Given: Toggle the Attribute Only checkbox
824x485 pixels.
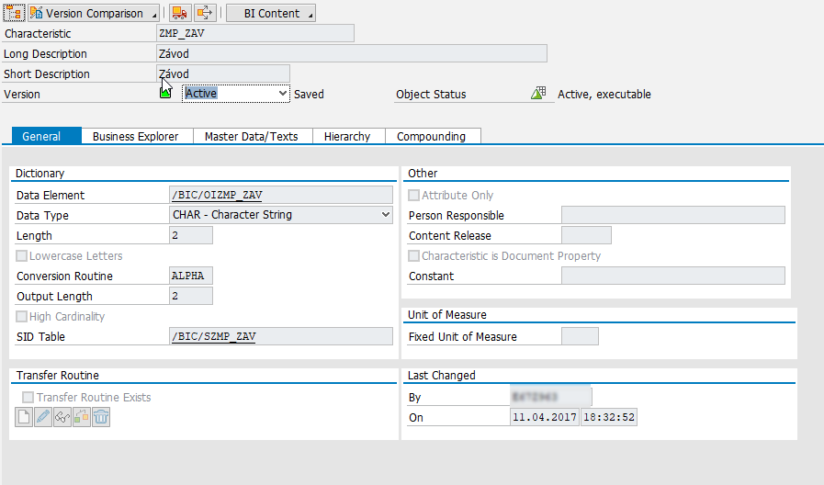Looking at the screenshot, I should 414,196.
